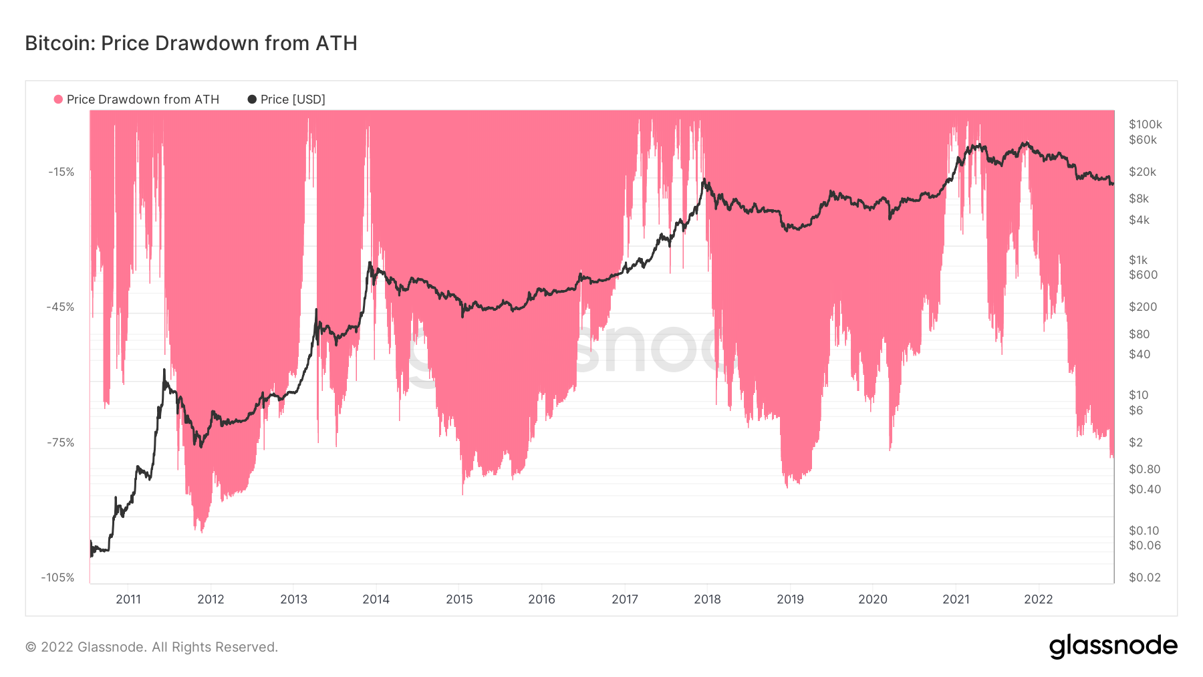The width and height of the screenshot is (1203, 677).
Task: Toggle the black Price [USD] legend dot
Action: tap(252, 100)
